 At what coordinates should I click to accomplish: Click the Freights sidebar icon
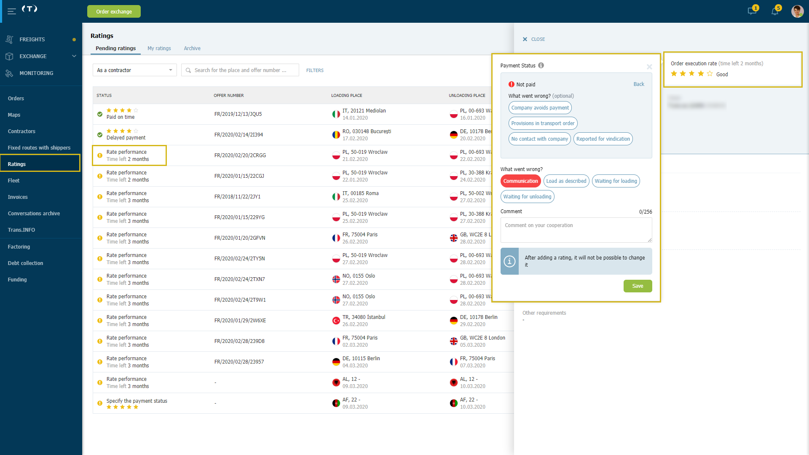[x=9, y=39]
